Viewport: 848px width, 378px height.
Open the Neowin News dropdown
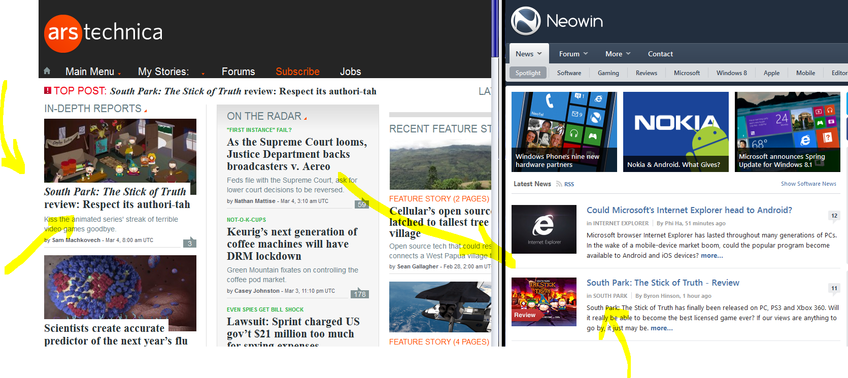pos(529,54)
